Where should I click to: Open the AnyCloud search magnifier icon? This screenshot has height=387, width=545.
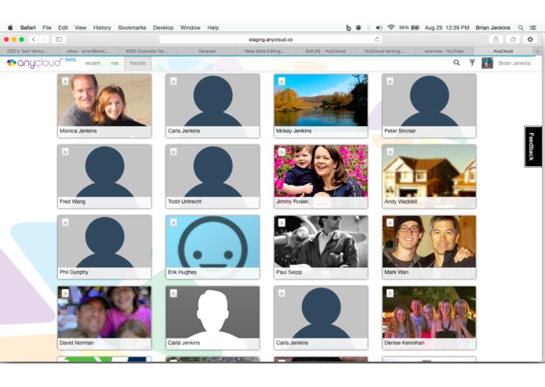click(456, 63)
